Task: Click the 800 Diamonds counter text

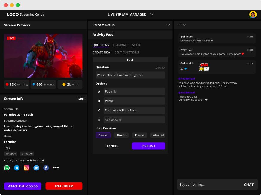Action: click(x=45, y=84)
